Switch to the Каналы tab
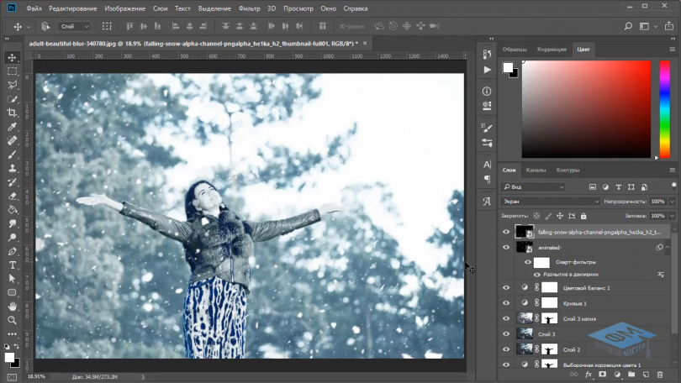The width and height of the screenshot is (681, 383). [x=536, y=171]
